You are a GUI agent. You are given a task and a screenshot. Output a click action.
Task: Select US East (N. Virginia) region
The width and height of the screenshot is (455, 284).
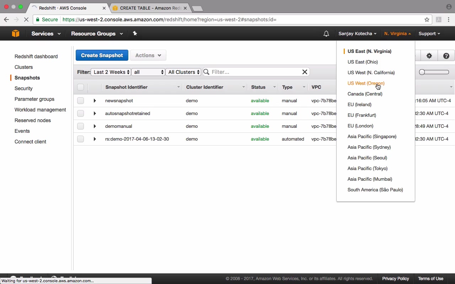tap(369, 51)
